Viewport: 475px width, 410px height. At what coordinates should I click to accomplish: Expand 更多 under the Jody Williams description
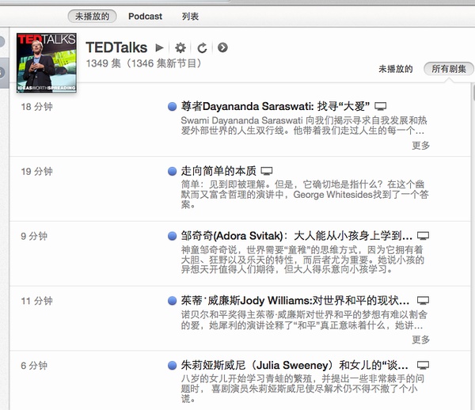pos(421,340)
